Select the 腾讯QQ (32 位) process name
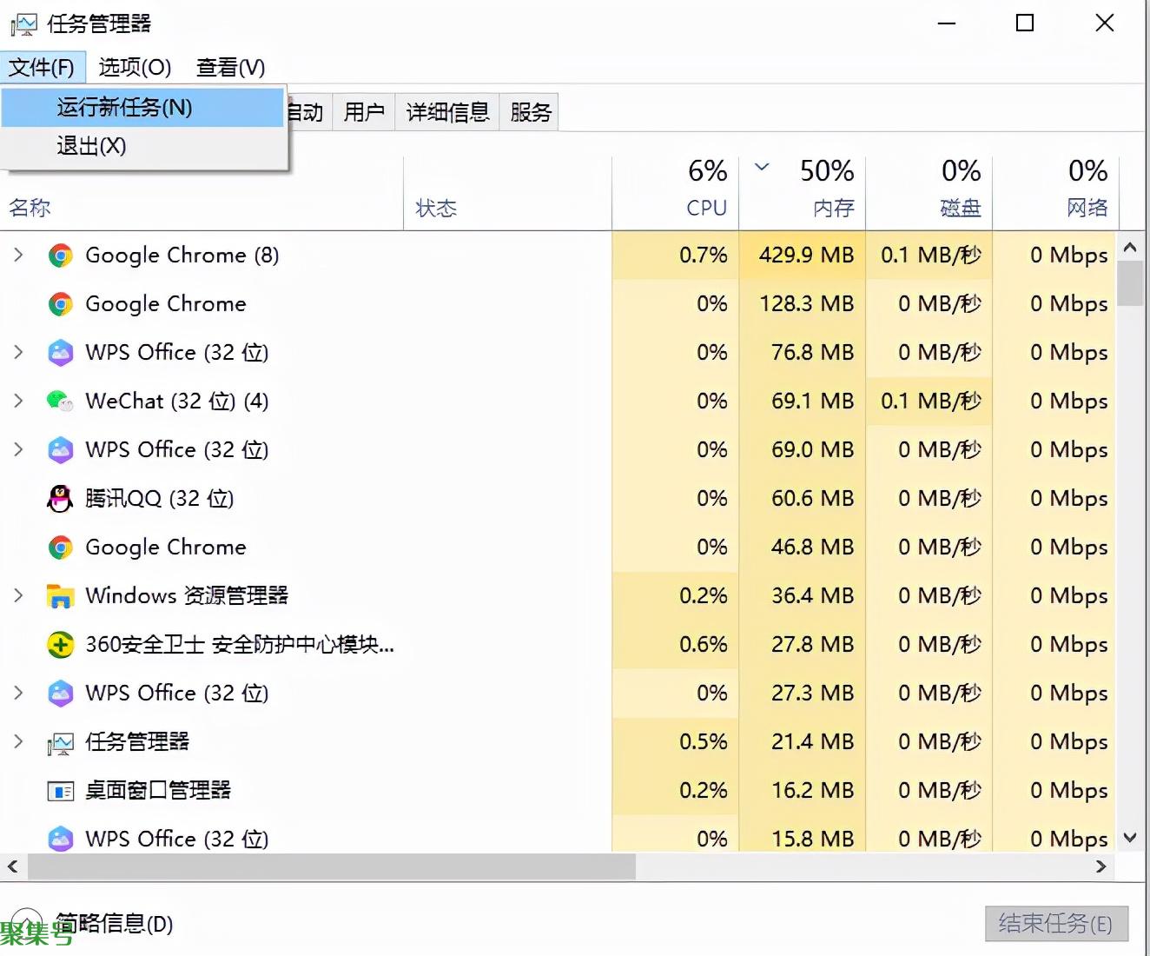 pos(160,499)
